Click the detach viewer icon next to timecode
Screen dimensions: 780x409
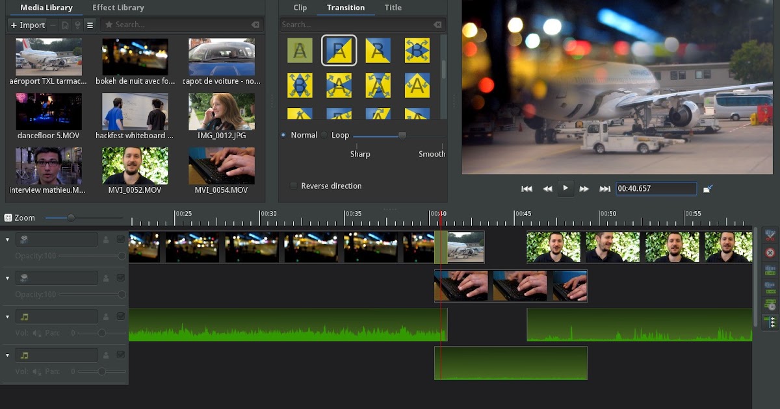[x=708, y=189]
